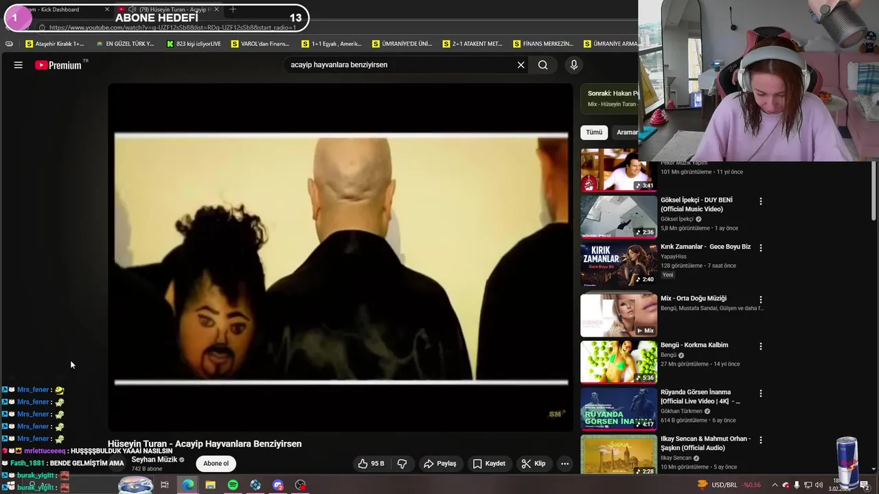
Task: Open the network tray icon
Action: [x=808, y=485]
